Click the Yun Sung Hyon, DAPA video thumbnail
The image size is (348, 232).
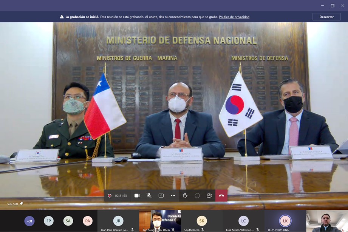[x=160, y=221]
